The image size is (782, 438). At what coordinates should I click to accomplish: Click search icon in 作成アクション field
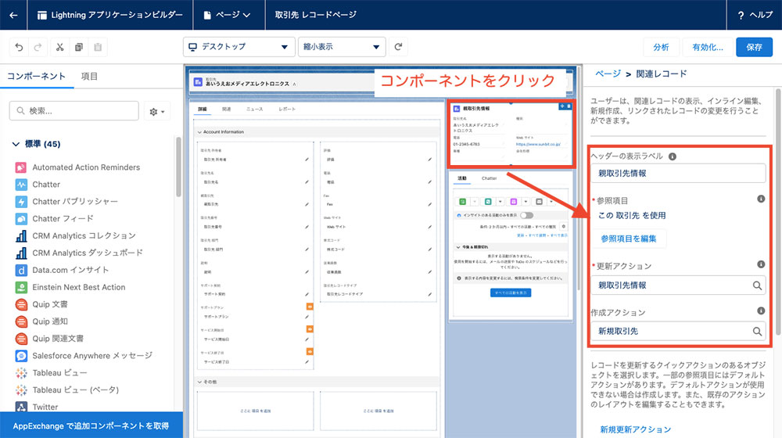[x=757, y=332]
